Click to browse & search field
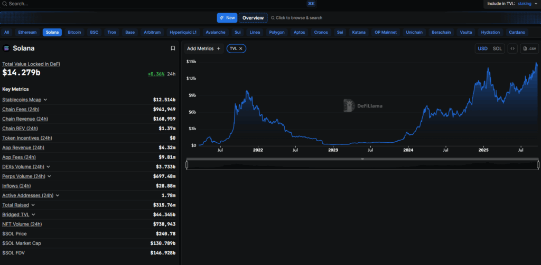 [297, 18]
